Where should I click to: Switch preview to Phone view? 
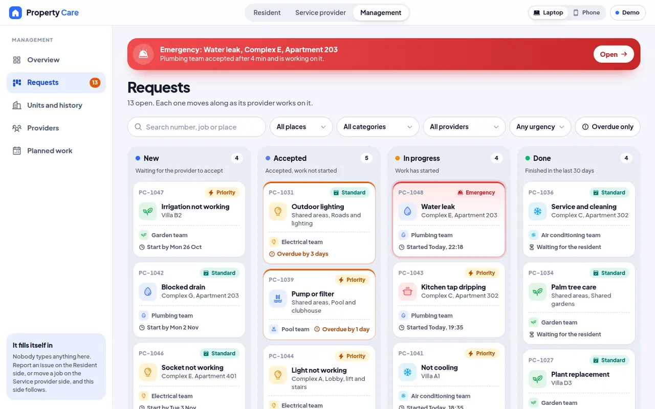tap(586, 13)
